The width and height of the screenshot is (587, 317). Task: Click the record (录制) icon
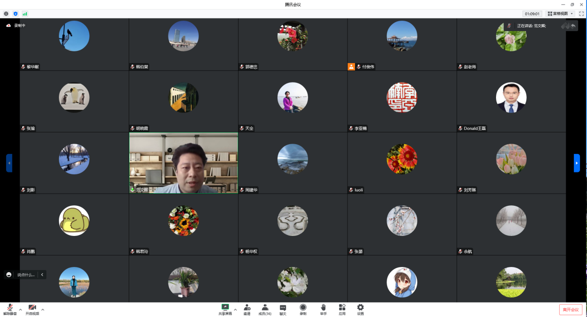303,308
